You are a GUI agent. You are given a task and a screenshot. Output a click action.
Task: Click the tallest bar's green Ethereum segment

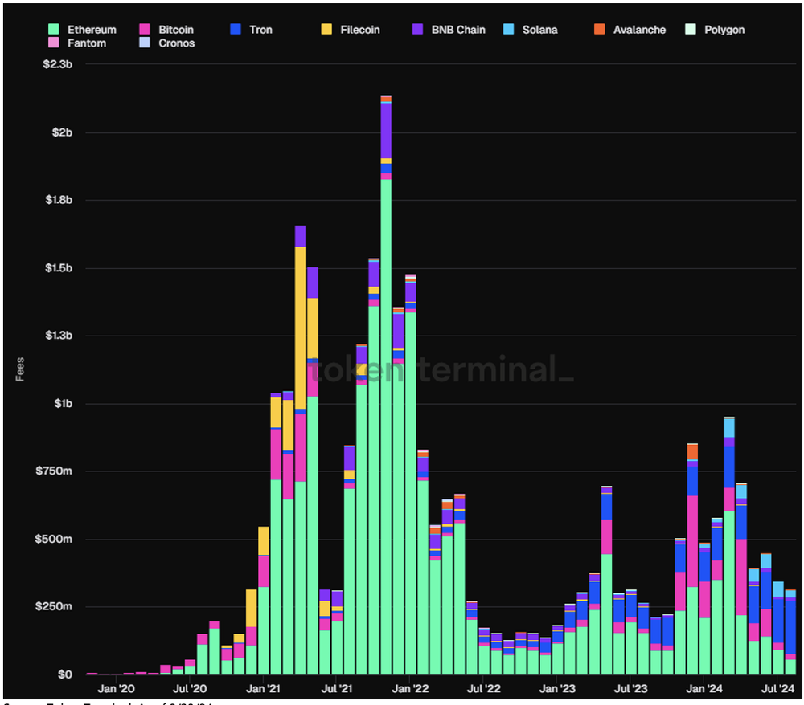pos(386,426)
